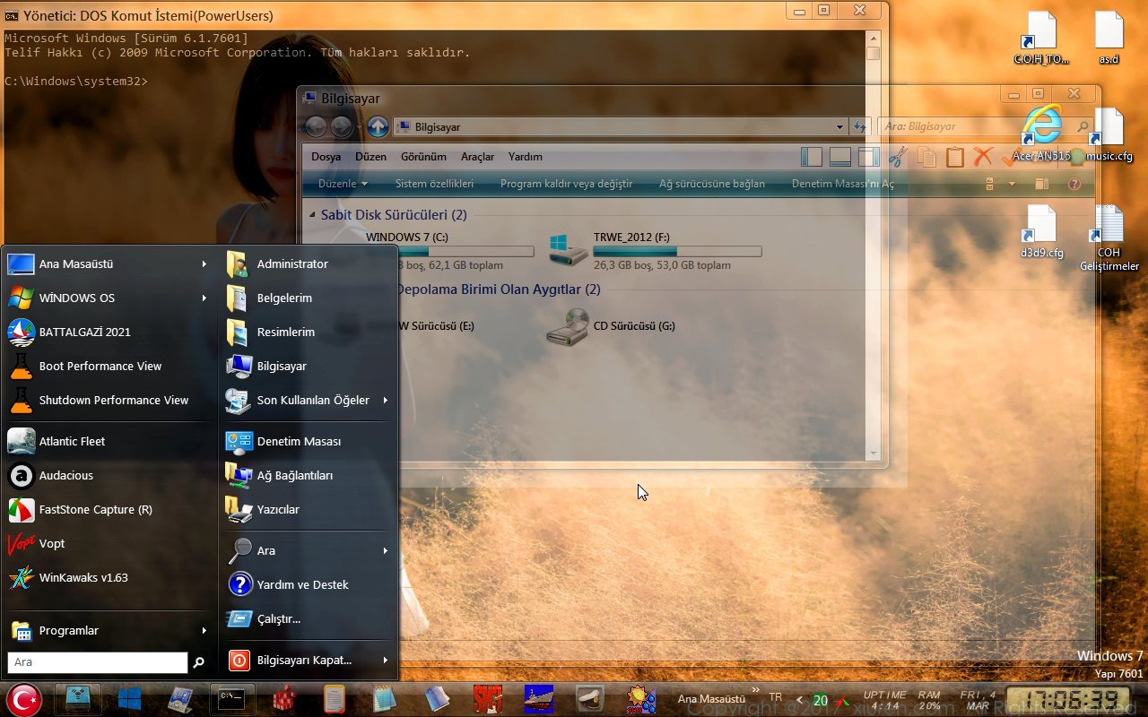Click the digital clock on taskbar

(x=1067, y=699)
